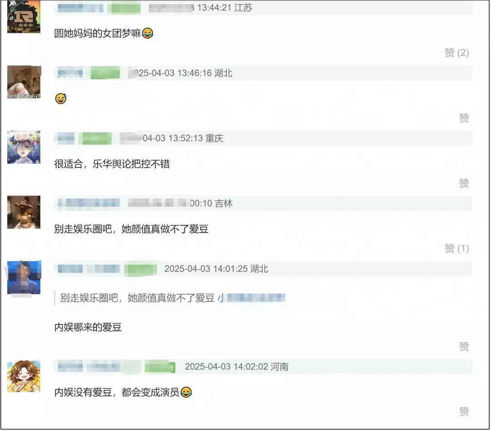Open the quoted reply 别走娱乐圈吧 block
491x431 pixels.
[x=170, y=298]
